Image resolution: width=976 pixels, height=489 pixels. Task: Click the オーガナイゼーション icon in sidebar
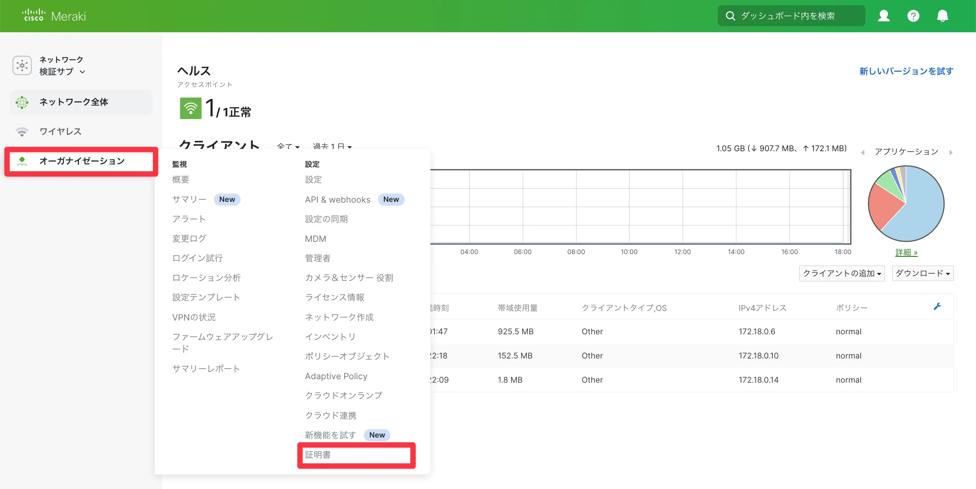pos(22,161)
